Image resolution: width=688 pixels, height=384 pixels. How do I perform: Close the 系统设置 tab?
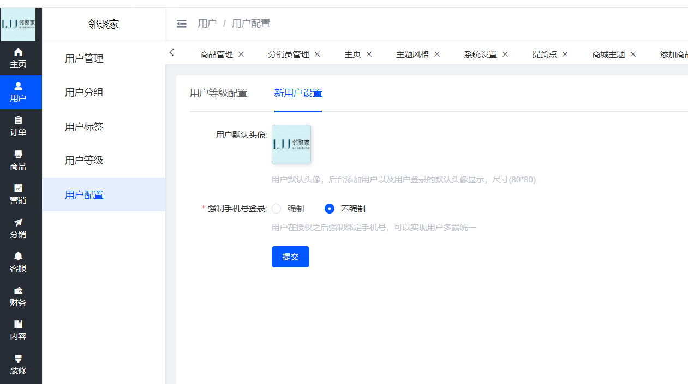(x=505, y=54)
